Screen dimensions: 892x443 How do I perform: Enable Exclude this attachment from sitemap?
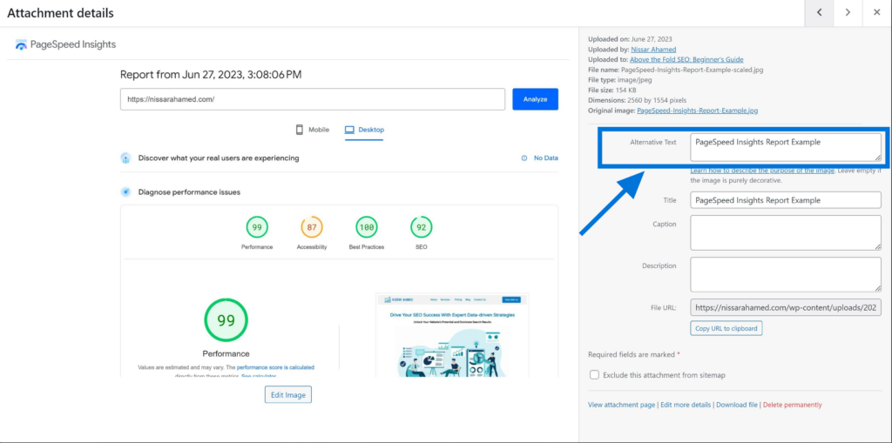594,375
